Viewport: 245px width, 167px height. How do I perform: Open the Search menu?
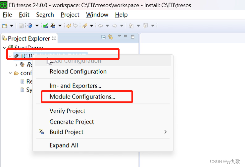(x=45, y=15)
